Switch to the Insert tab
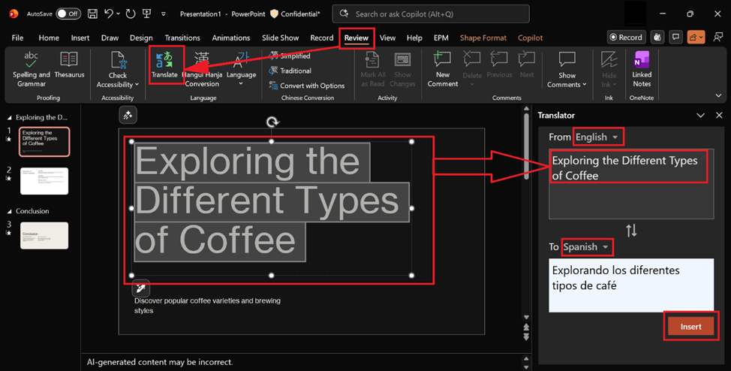This screenshot has height=371, width=731. pyautogui.click(x=80, y=38)
